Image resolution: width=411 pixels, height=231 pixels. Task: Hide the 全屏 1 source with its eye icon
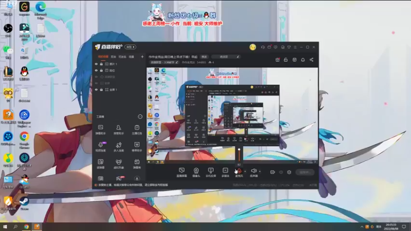96,89
